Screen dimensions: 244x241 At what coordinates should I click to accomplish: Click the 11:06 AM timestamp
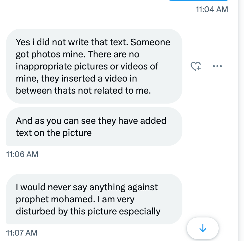click(22, 154)
